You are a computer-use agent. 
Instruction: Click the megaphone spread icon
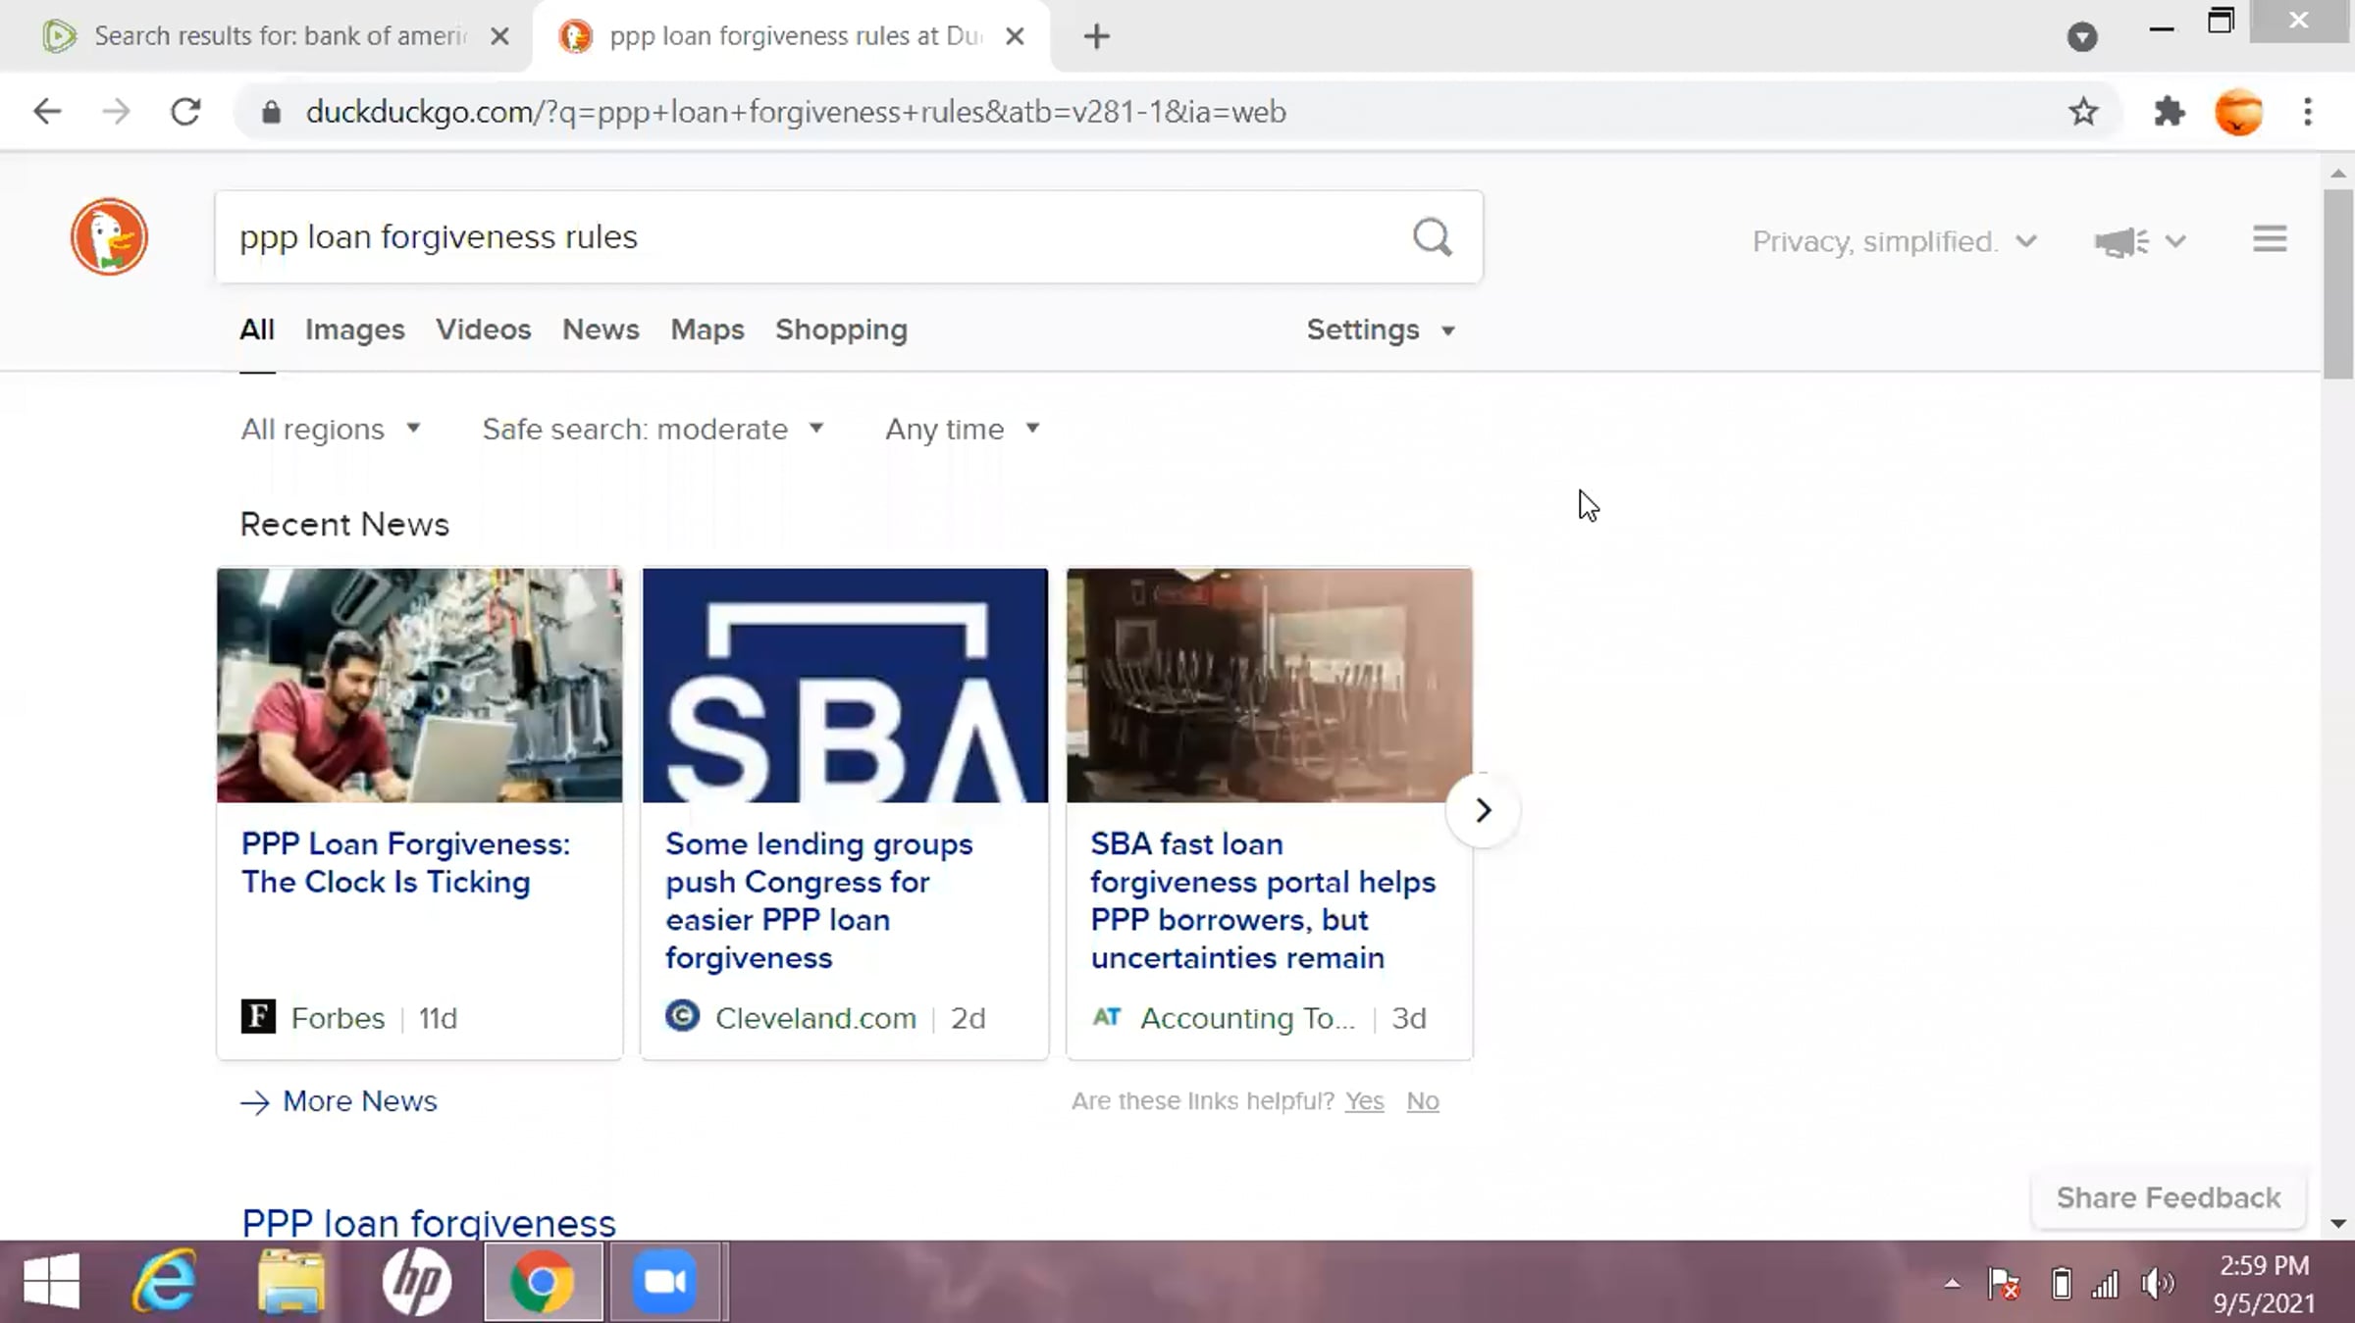2121,241
